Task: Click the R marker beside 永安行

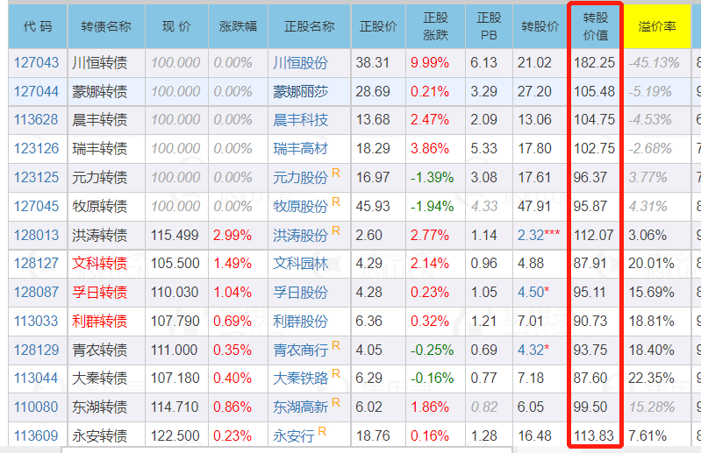Action: pos(322,431)
